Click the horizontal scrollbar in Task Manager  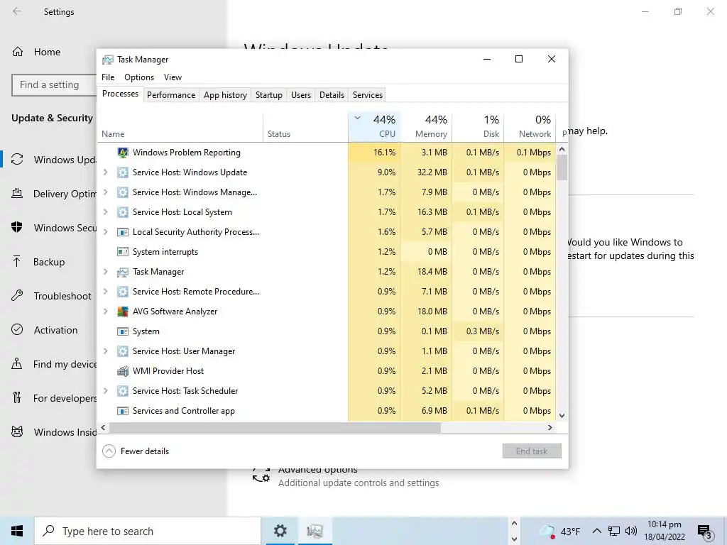pos(275,428)
